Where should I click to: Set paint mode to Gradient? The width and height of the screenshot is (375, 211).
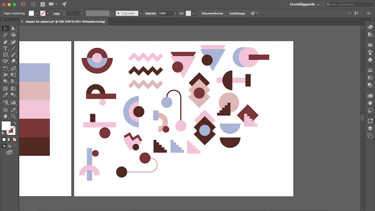9,139
